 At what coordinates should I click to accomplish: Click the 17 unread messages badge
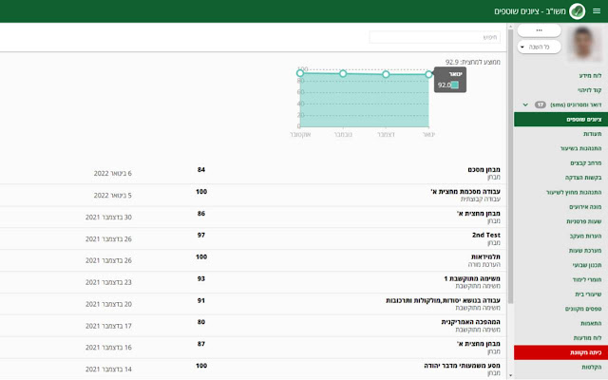pos(541,104)
